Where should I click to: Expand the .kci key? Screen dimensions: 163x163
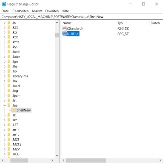(5, 32)
